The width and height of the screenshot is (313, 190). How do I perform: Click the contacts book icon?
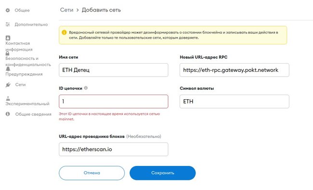(x=8, y=38)
